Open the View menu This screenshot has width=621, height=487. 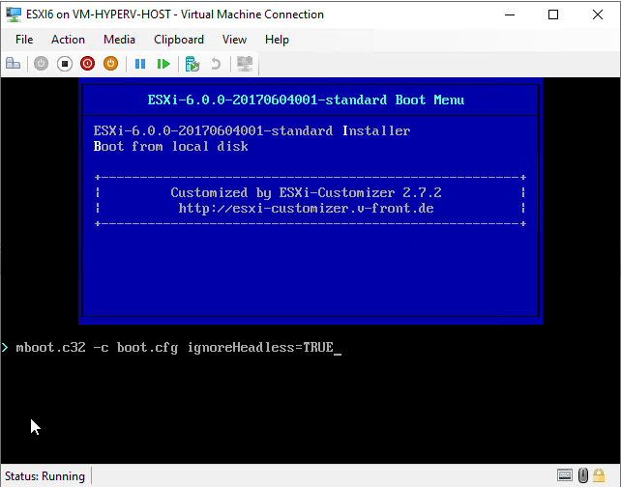pyautogui.click(x=234, y=40)
